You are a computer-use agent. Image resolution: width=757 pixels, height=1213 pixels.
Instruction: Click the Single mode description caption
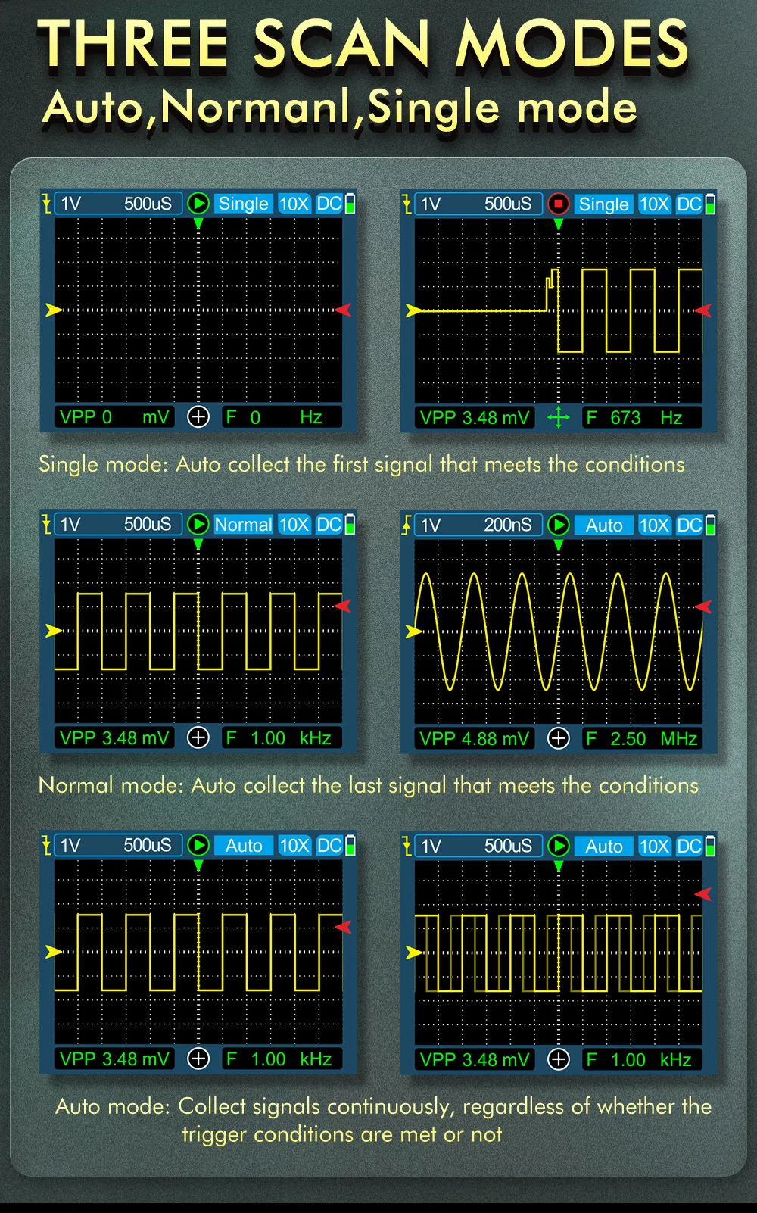coord(362,464)
